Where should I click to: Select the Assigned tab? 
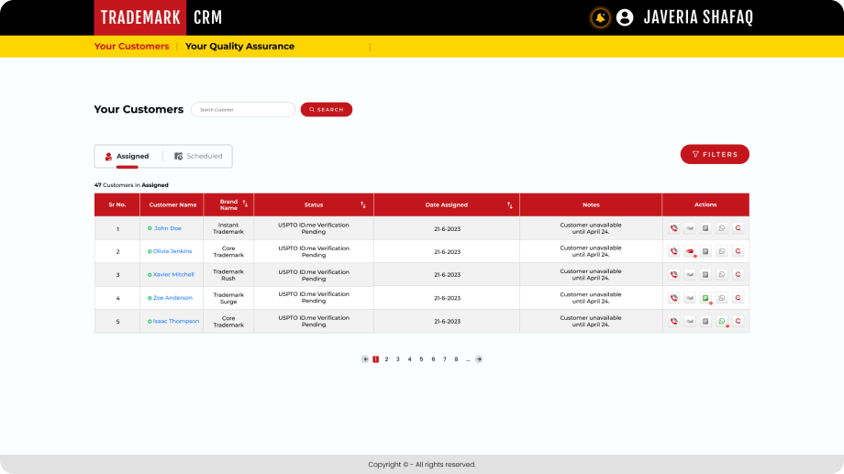click(127, 156)
